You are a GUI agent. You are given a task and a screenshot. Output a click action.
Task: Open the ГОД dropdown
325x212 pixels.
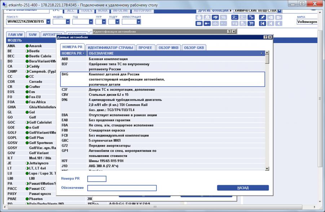[x=91, y=22]
